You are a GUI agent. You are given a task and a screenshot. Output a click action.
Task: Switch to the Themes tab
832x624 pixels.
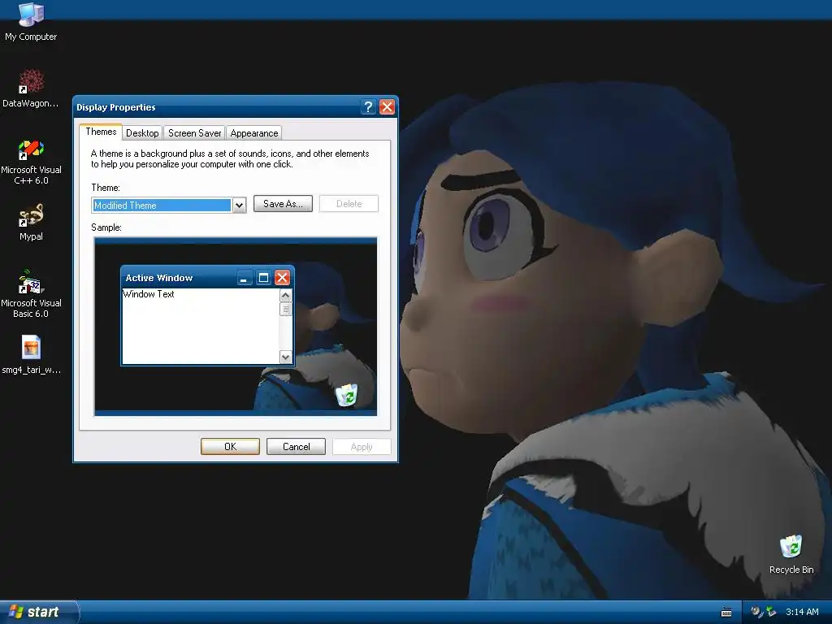pyautogui.click(x=101, y=132)
